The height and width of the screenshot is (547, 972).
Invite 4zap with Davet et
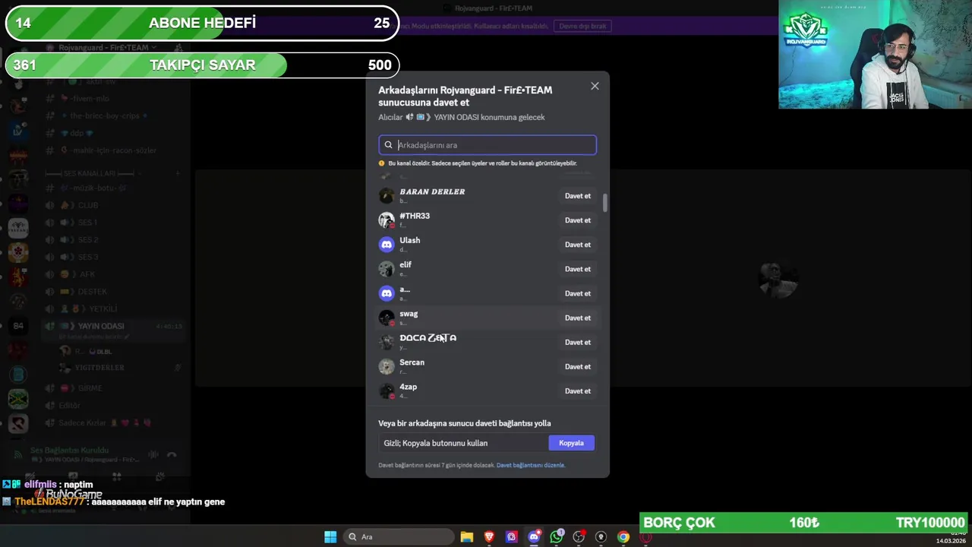[x=577, y=390]
